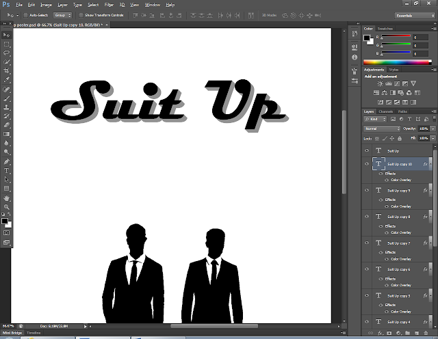Open the layer filter 'Kind' dropdown
This screenshot has width=438, height=339.
[375, 119]
